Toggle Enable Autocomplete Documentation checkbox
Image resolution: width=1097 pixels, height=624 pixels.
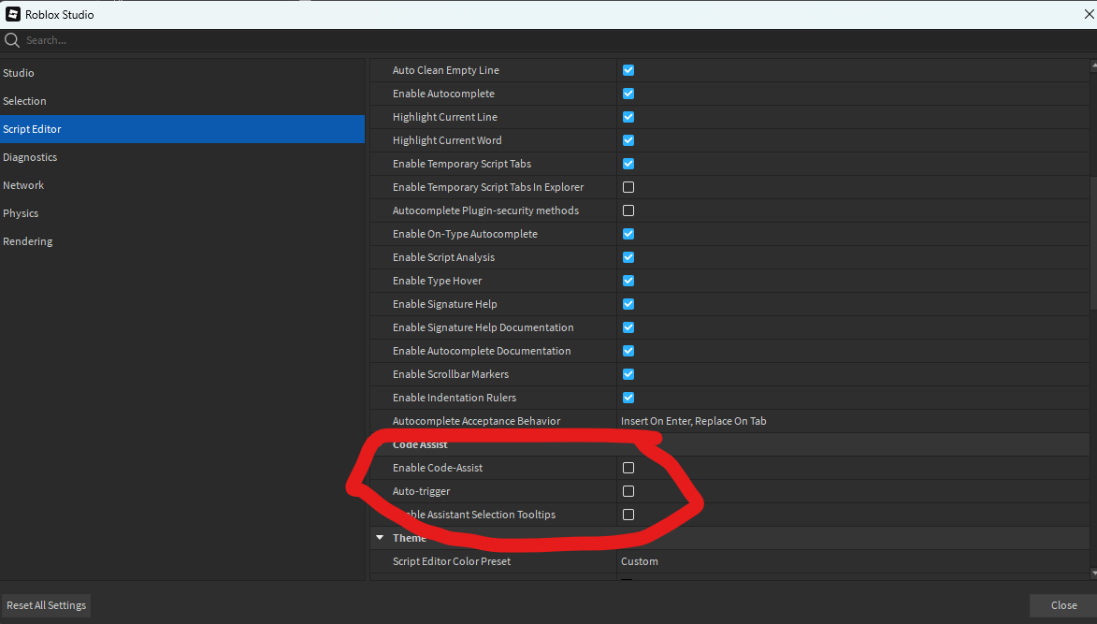628,351
